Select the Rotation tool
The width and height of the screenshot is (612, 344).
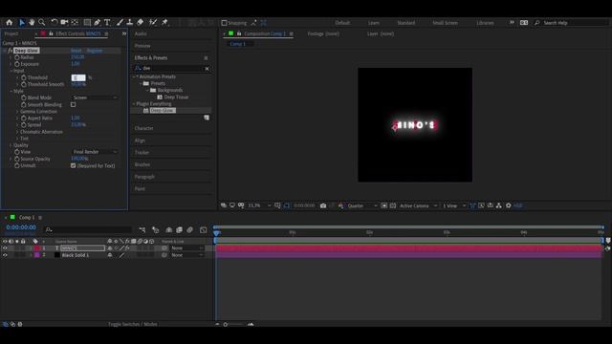[x=54, y=23]
